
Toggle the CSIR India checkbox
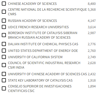(x=4, y=65)
